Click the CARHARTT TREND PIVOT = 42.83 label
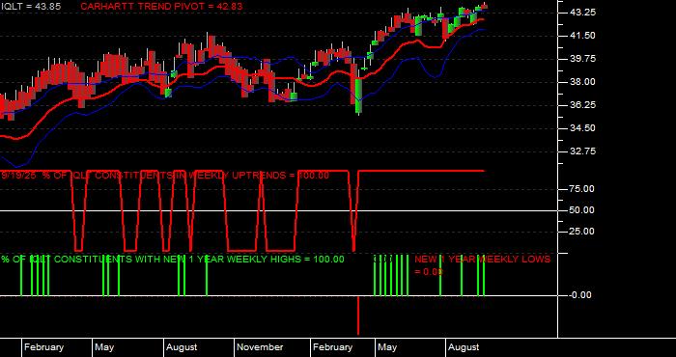 161,7
